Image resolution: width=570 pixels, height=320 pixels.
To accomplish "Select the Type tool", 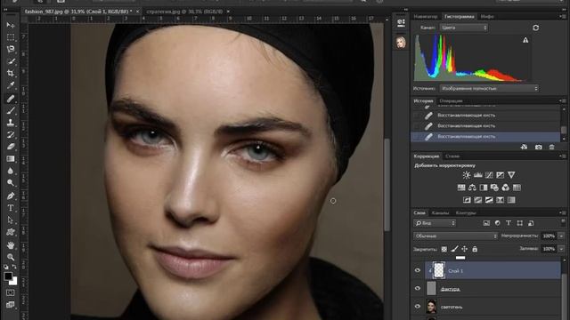I will pos(11,208).
